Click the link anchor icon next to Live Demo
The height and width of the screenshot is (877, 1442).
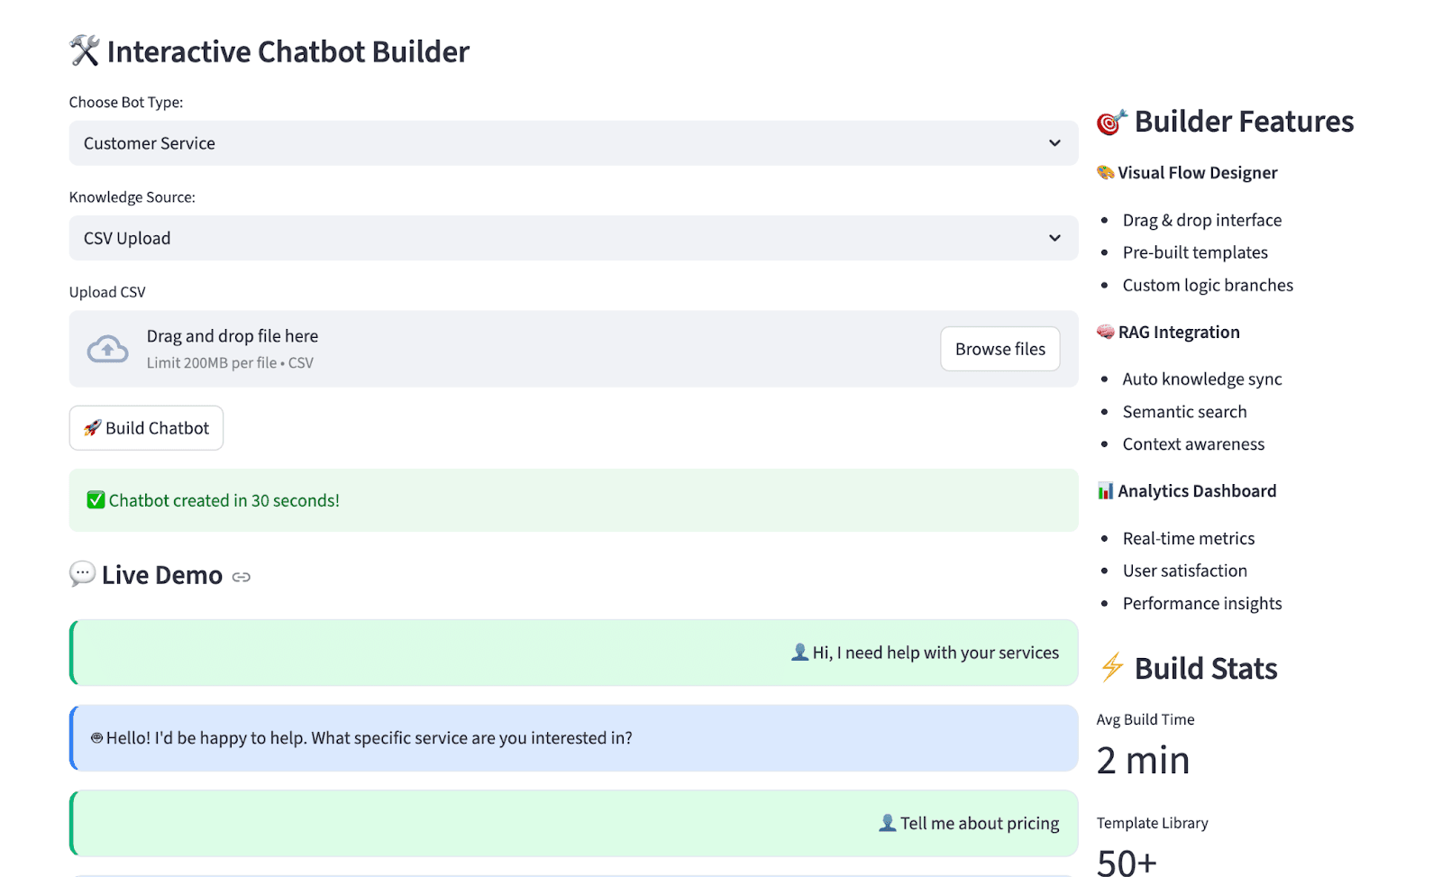click(x=241, y=576)
